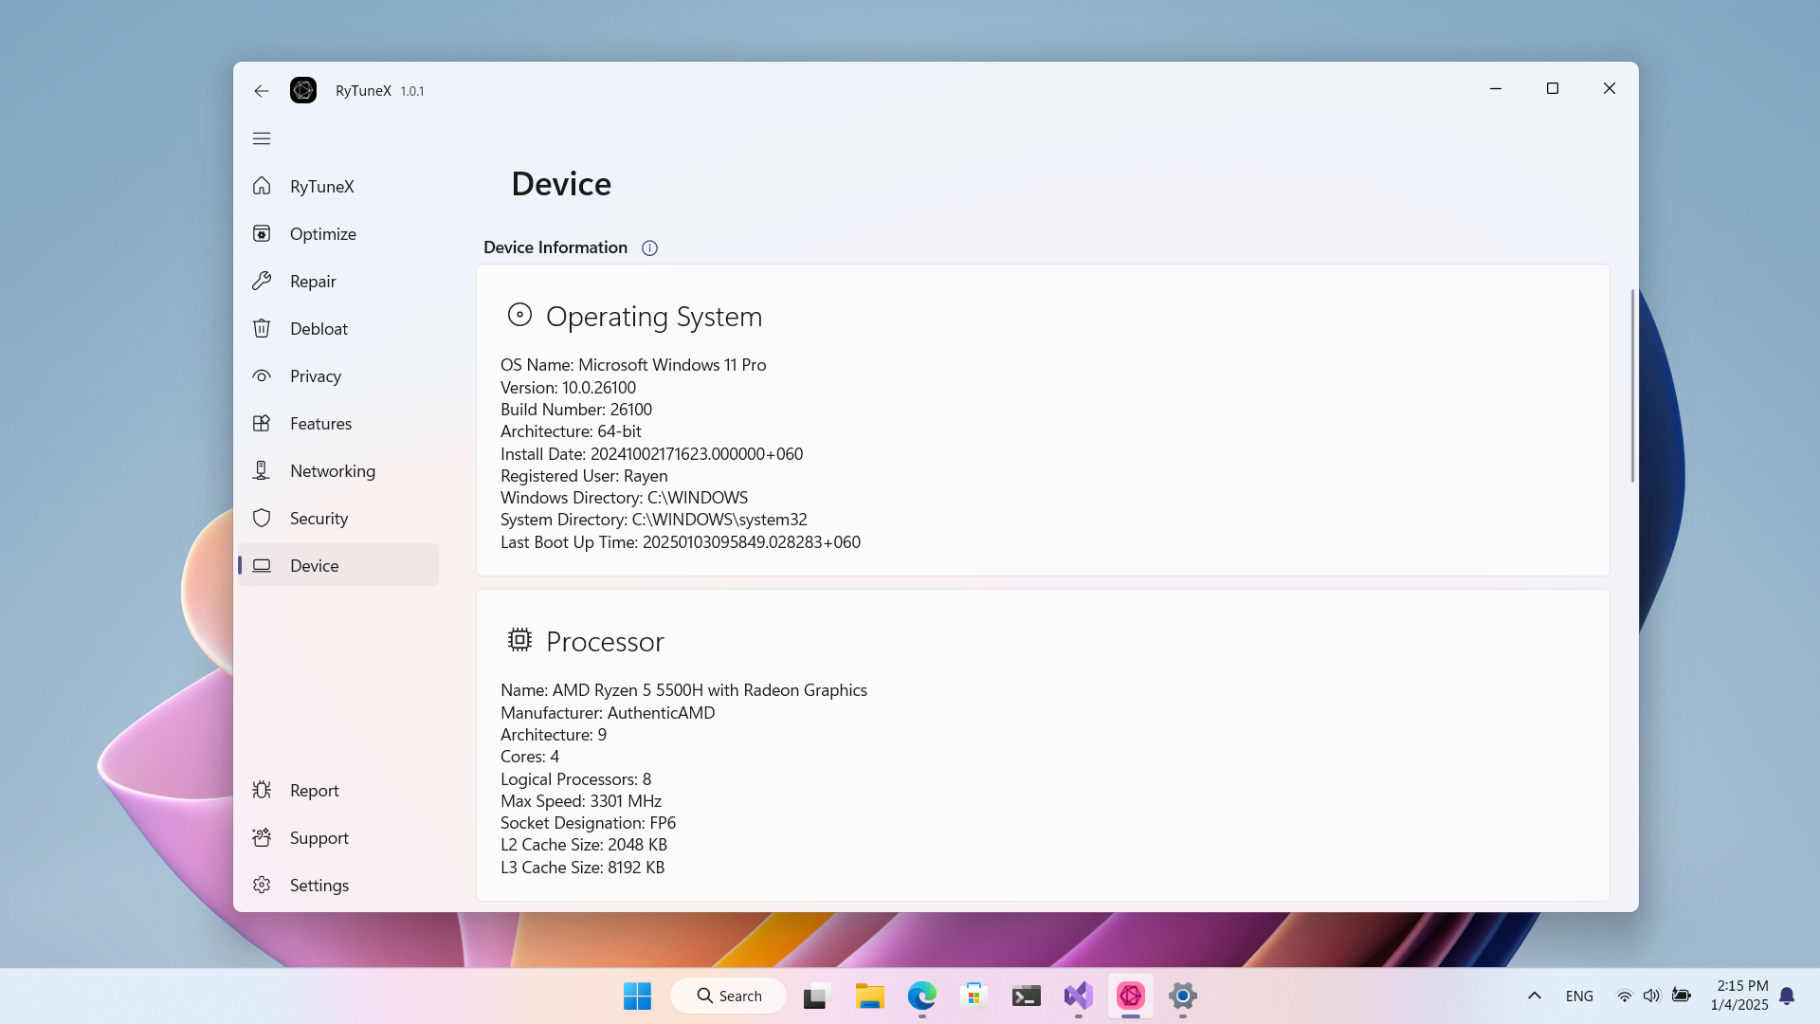Toggle the hamburger navigation menu
This screenshot has width=1820, height=1024.
[x=262, y=138]
